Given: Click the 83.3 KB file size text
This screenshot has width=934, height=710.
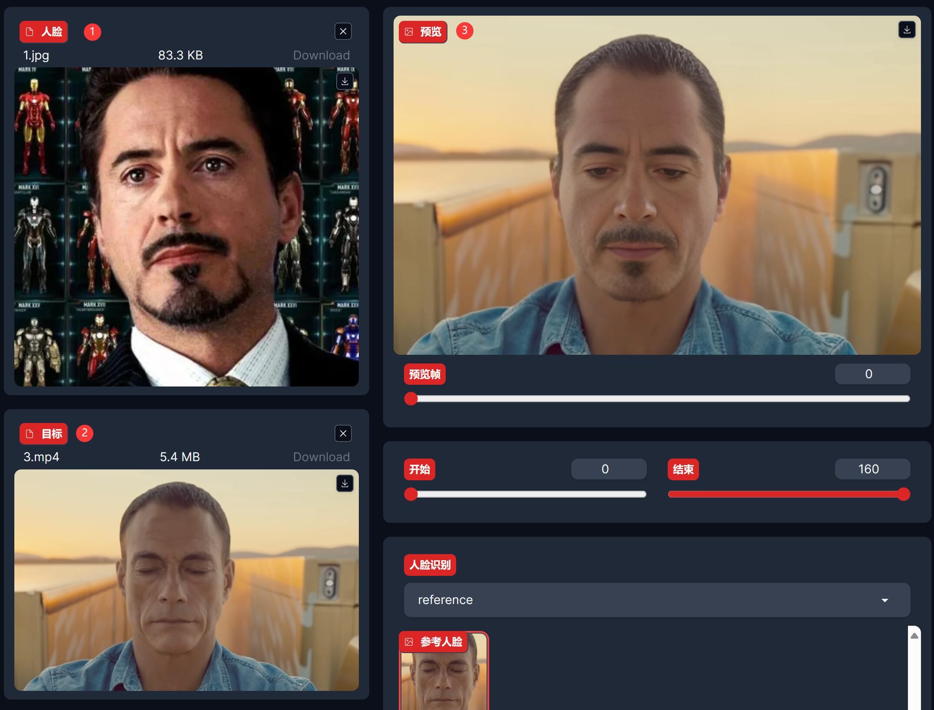Looking at the screenshot, I should click(180, 55).
